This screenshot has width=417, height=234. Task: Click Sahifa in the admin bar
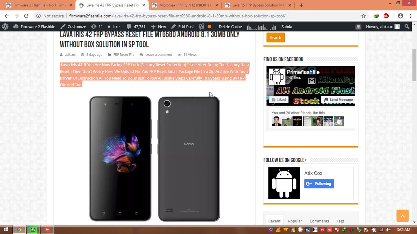tap(287, 27)
